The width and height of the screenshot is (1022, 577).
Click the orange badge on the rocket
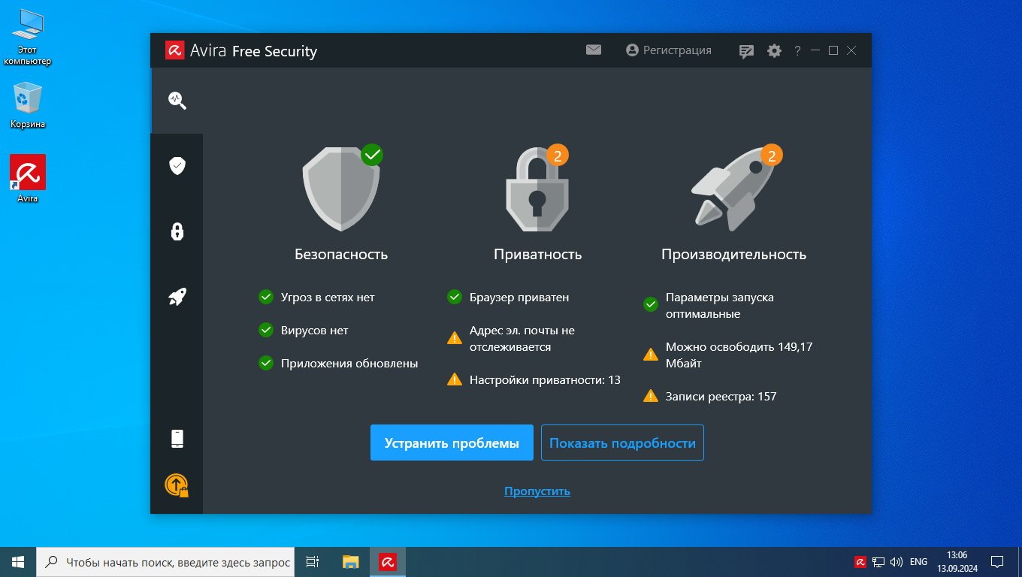[x=772, y=156]
